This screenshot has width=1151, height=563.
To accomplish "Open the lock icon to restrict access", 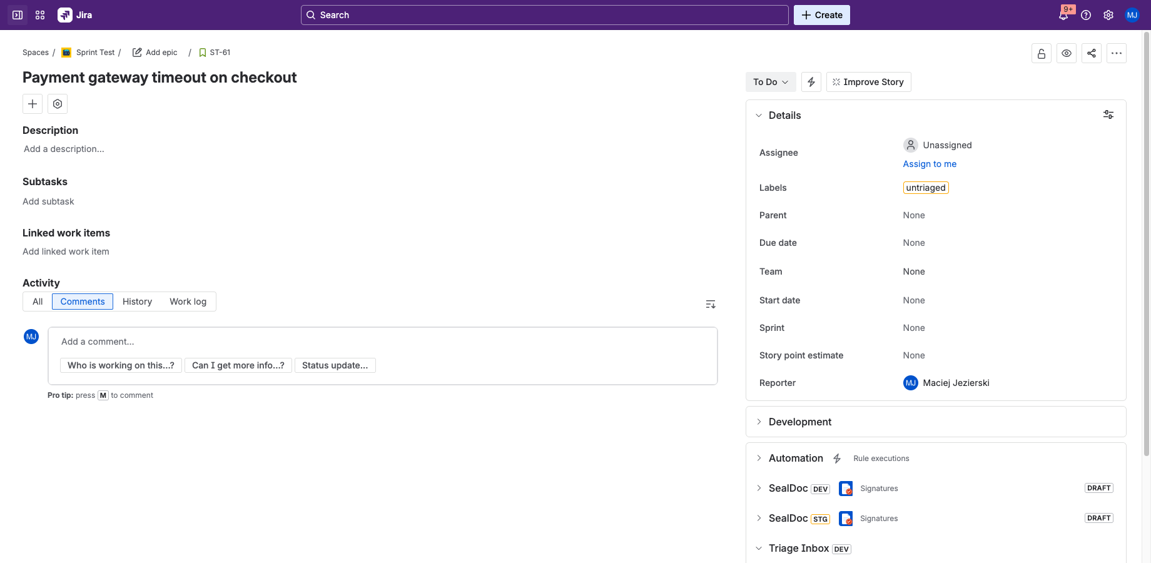I will 1041,53.
